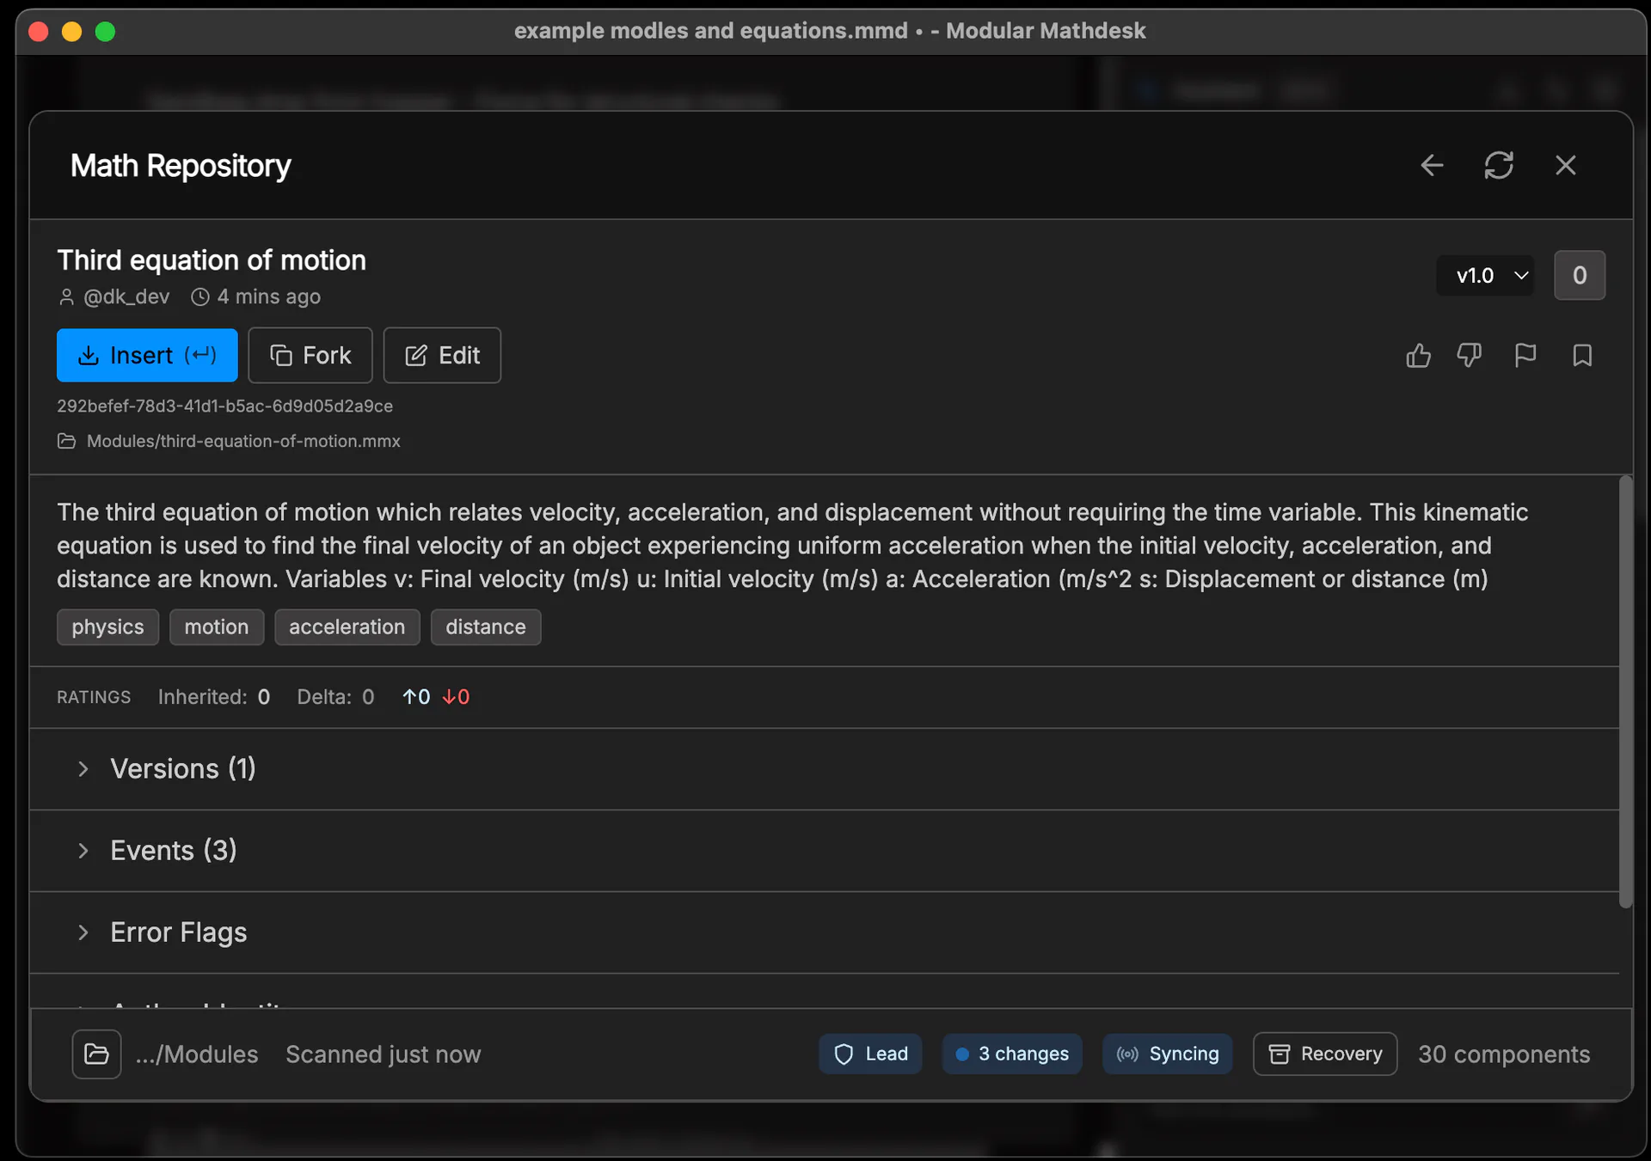Image resolution: width=1651 pixels, height=1161 pixels.
Task: Select the physics tag
Action: point(108,627)
